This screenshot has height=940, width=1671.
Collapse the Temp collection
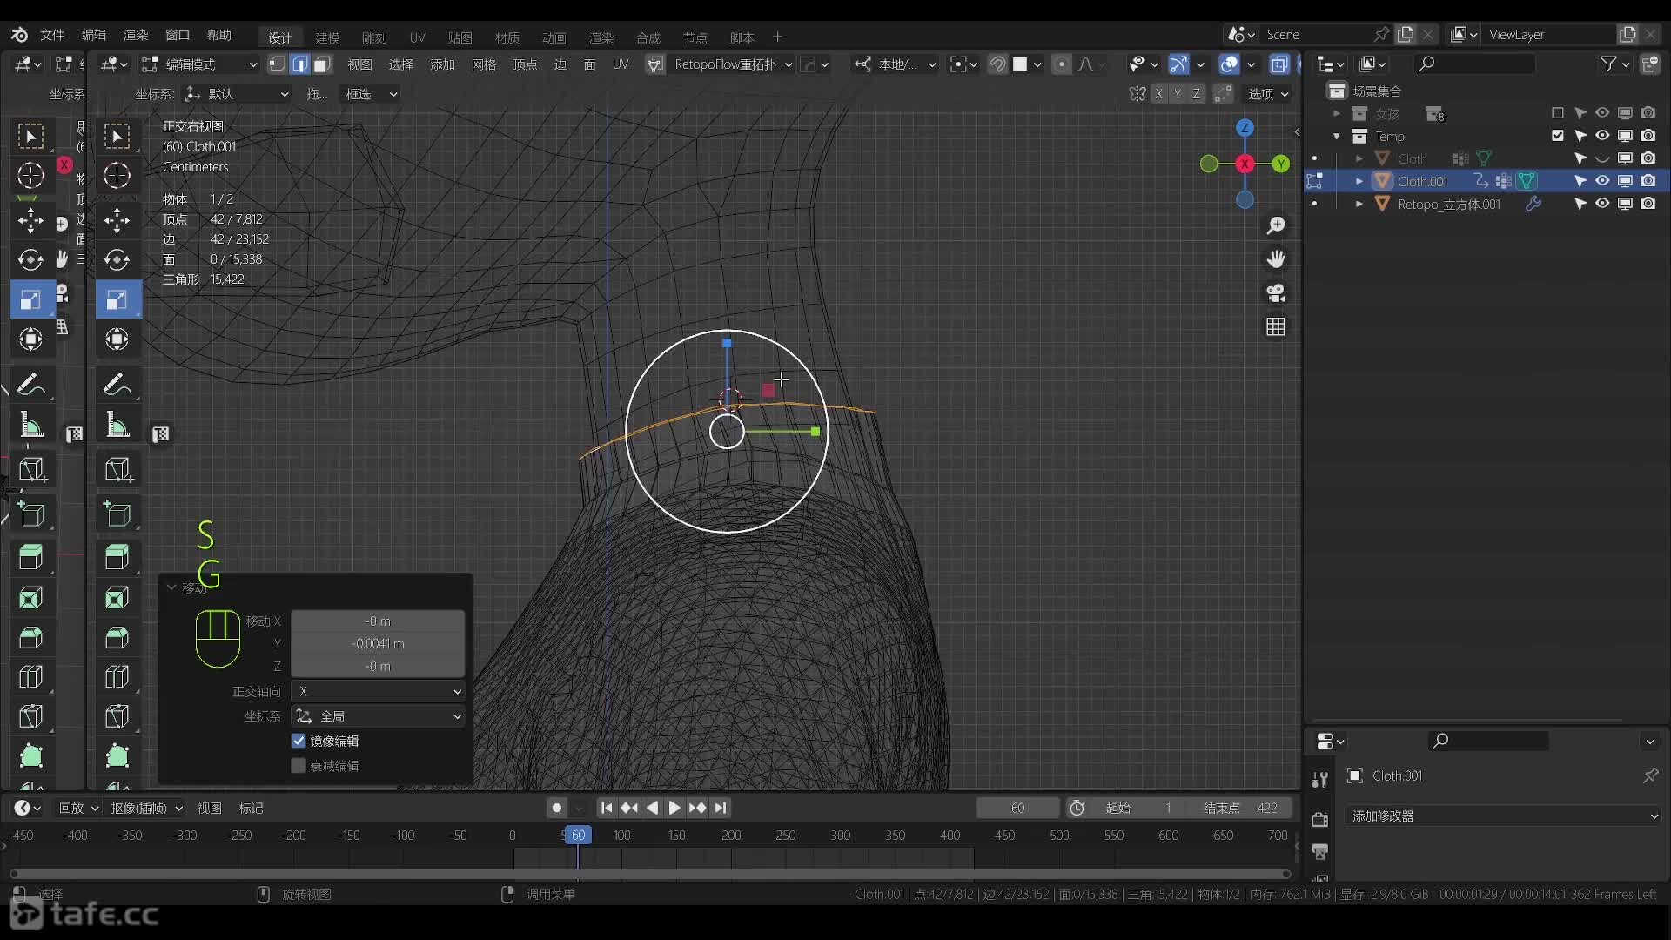tap(1336, 137)
